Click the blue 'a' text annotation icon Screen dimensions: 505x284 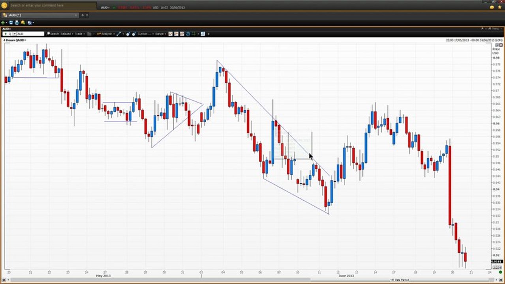(x=188, y=34)
